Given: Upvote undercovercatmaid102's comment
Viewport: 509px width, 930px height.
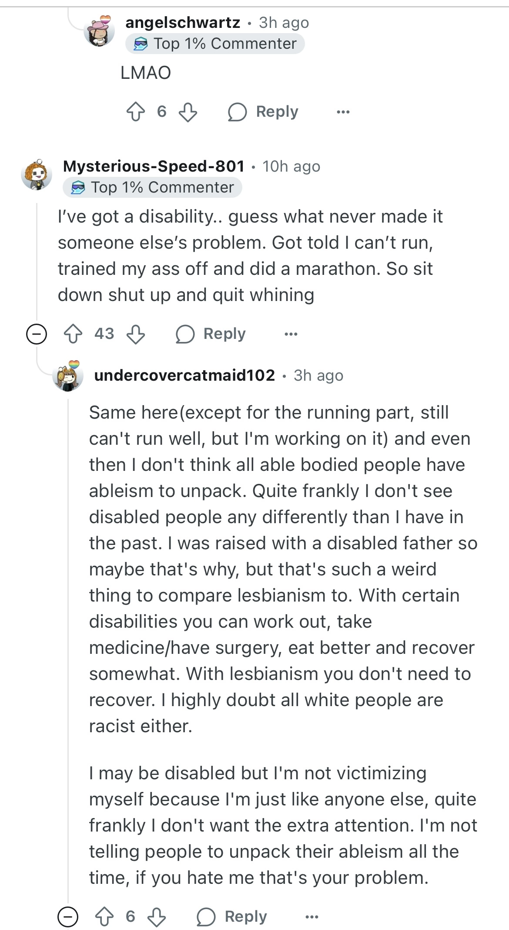Looking at the screenshot, I should point(104,916).
